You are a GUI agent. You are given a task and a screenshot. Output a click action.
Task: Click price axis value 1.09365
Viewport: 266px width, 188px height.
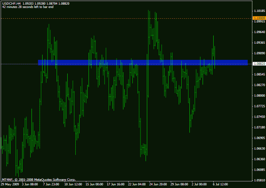(x=259, y=42)
